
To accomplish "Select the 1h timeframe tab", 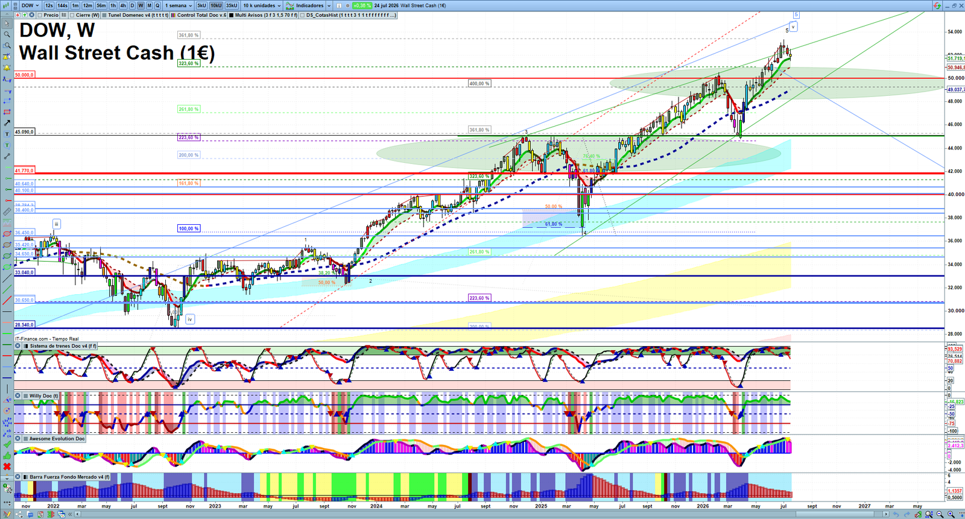I will coord(113,5).
